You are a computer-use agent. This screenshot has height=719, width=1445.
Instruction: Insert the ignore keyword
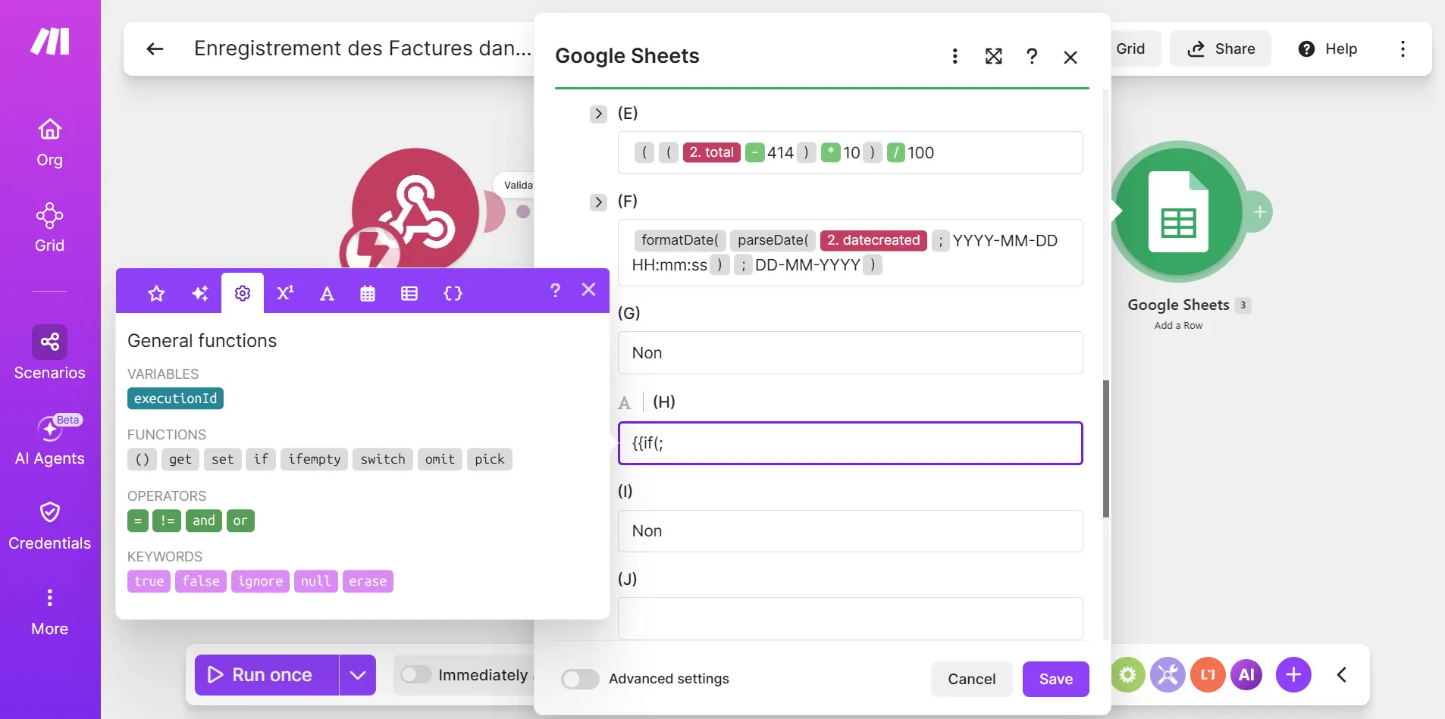[260, 581]
